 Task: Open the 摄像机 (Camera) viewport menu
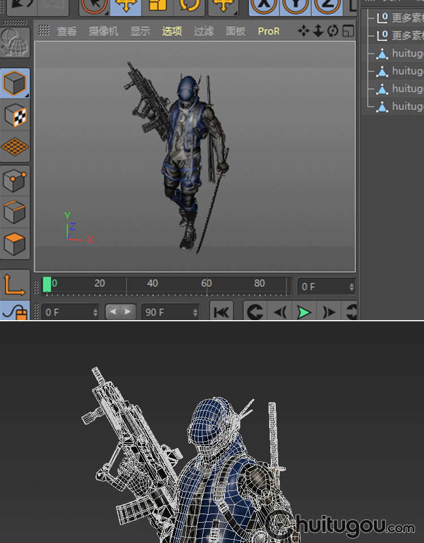[103, 32]
